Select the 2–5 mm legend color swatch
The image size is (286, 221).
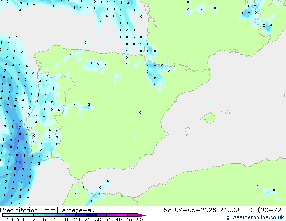pyautogui.click(x=39, y=215)
